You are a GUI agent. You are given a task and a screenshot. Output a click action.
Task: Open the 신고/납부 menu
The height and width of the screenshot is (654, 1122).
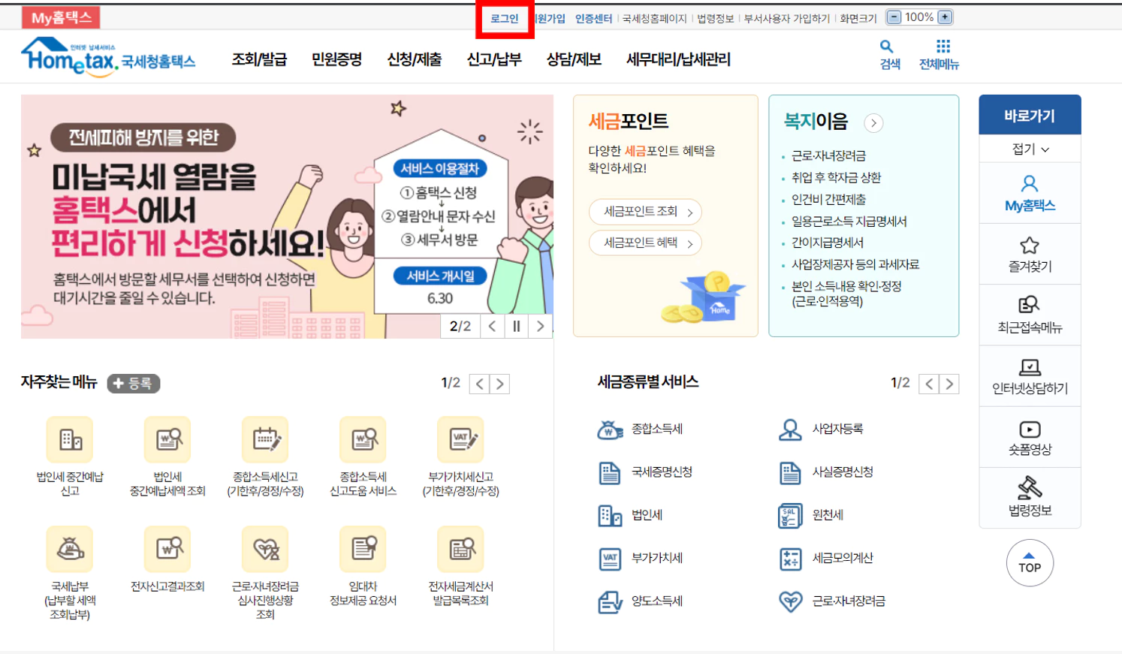(494, 59)
